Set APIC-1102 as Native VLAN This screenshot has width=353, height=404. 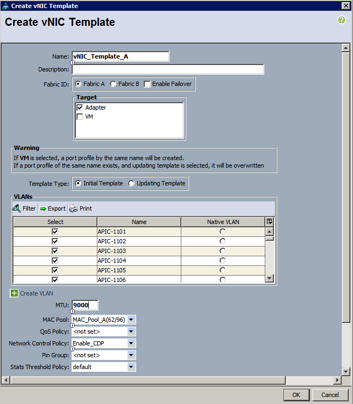click(x=222, y=241)
